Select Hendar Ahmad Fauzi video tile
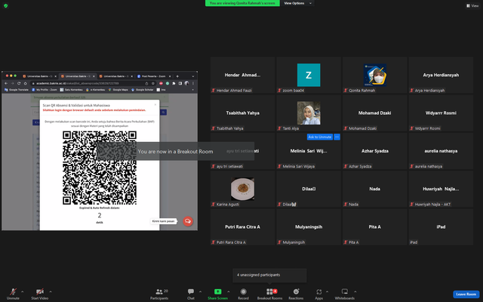This screenshot has width=483, height=302. (243, 75)
